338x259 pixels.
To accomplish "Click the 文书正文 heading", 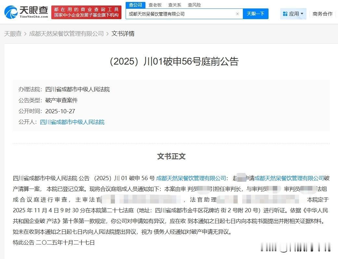I will [171, 156].
